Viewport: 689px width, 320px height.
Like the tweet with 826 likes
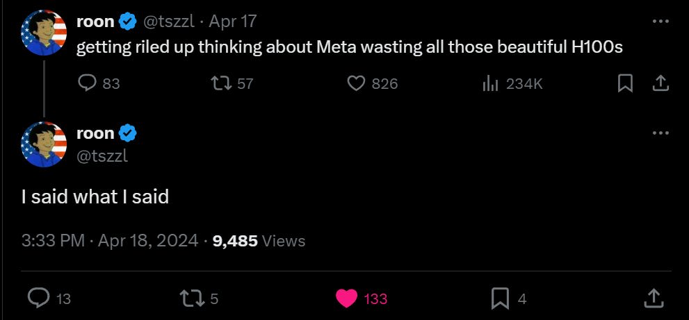click(x=356, y=84)
